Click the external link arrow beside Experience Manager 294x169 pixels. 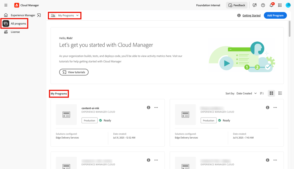point(39,15)
